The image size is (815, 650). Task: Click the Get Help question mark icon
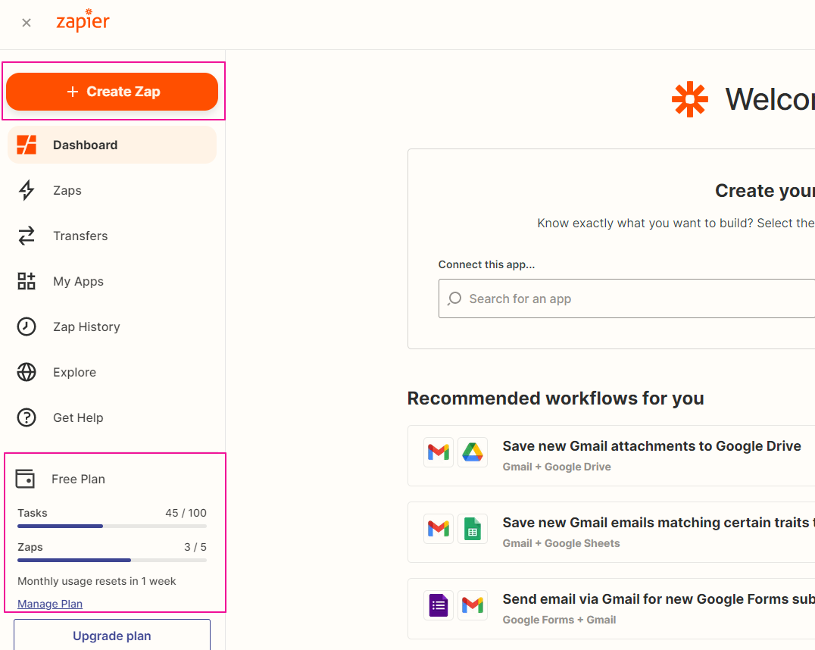coord(27,417)
